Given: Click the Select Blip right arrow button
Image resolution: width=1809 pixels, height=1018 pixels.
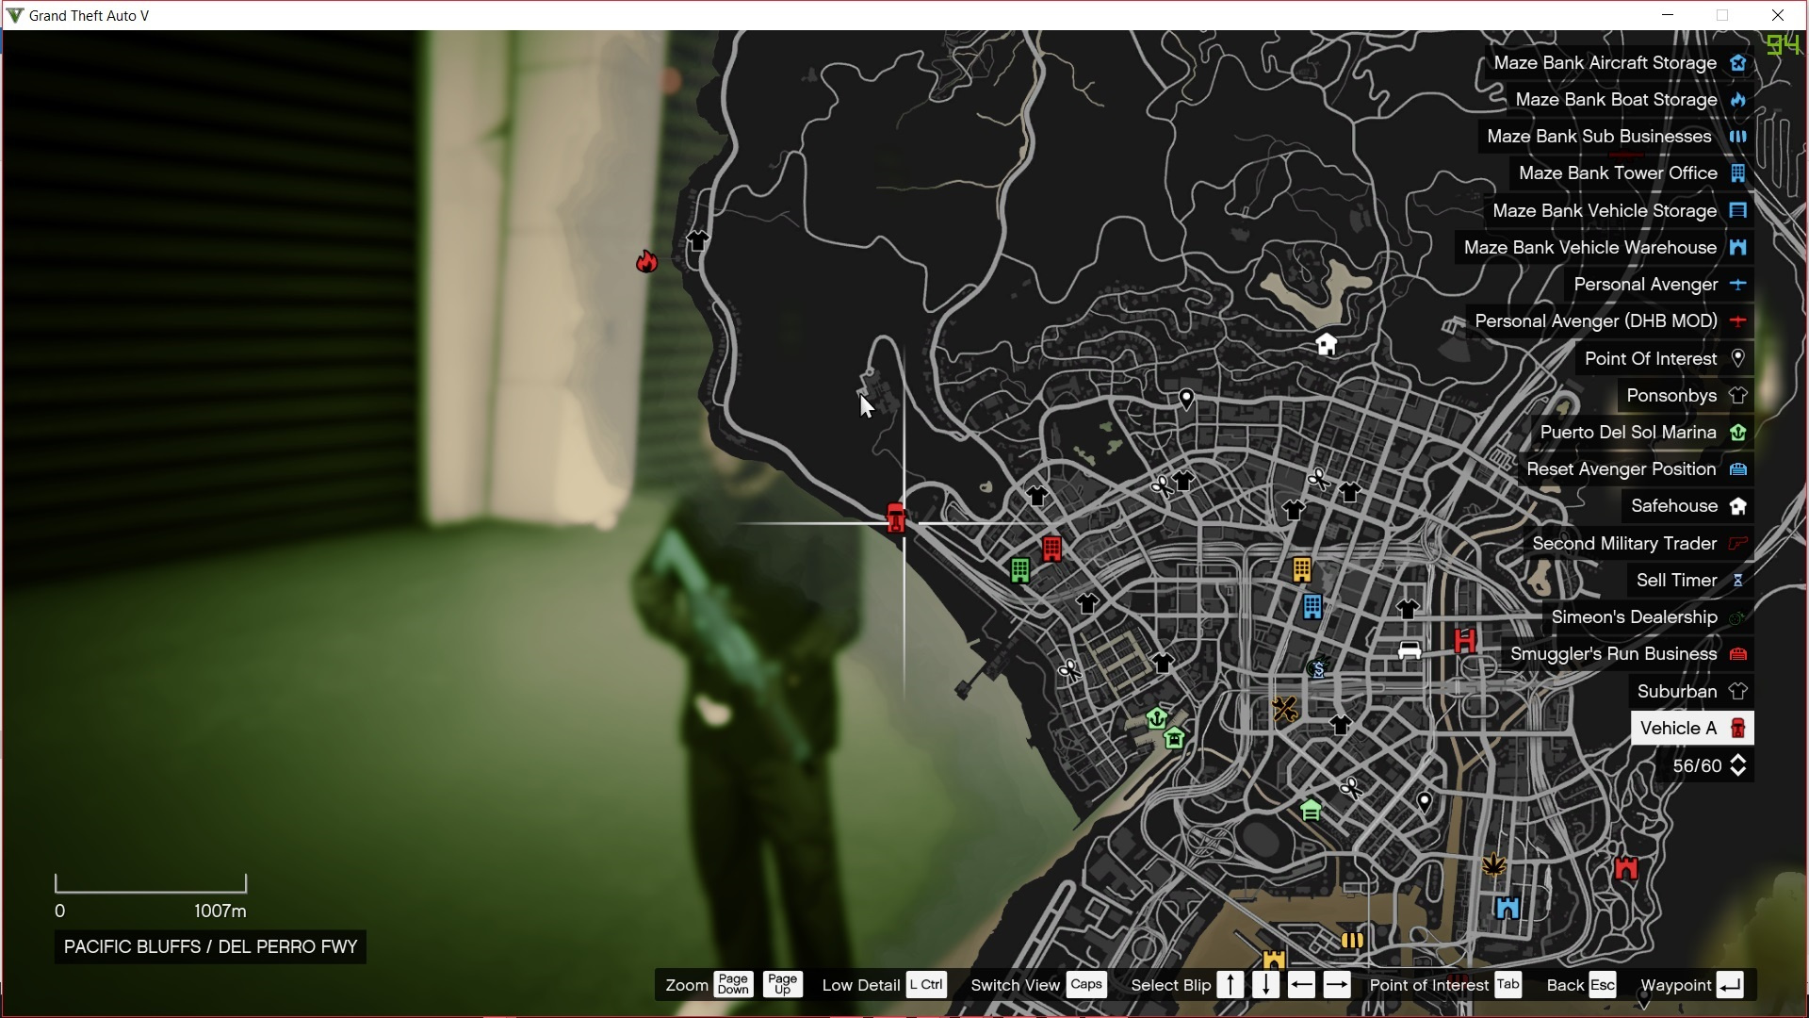Looking at the screenshot, I should (1337, 985).
